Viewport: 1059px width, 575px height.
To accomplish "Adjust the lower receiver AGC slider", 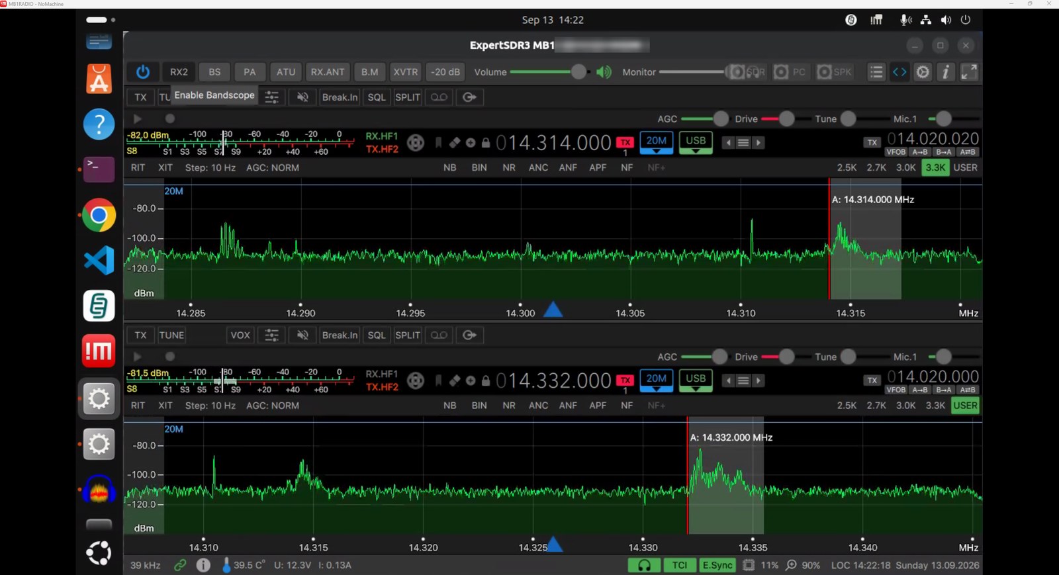I will 720,357.
